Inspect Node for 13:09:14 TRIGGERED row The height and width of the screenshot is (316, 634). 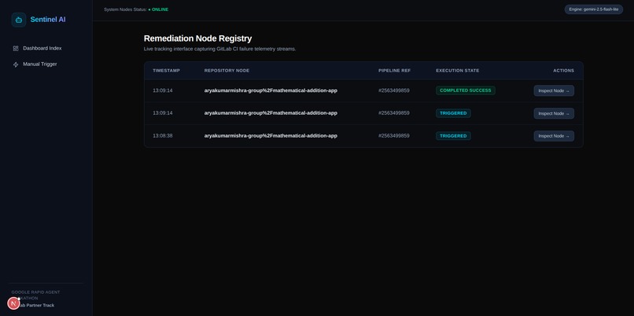[x=554, y=113]
